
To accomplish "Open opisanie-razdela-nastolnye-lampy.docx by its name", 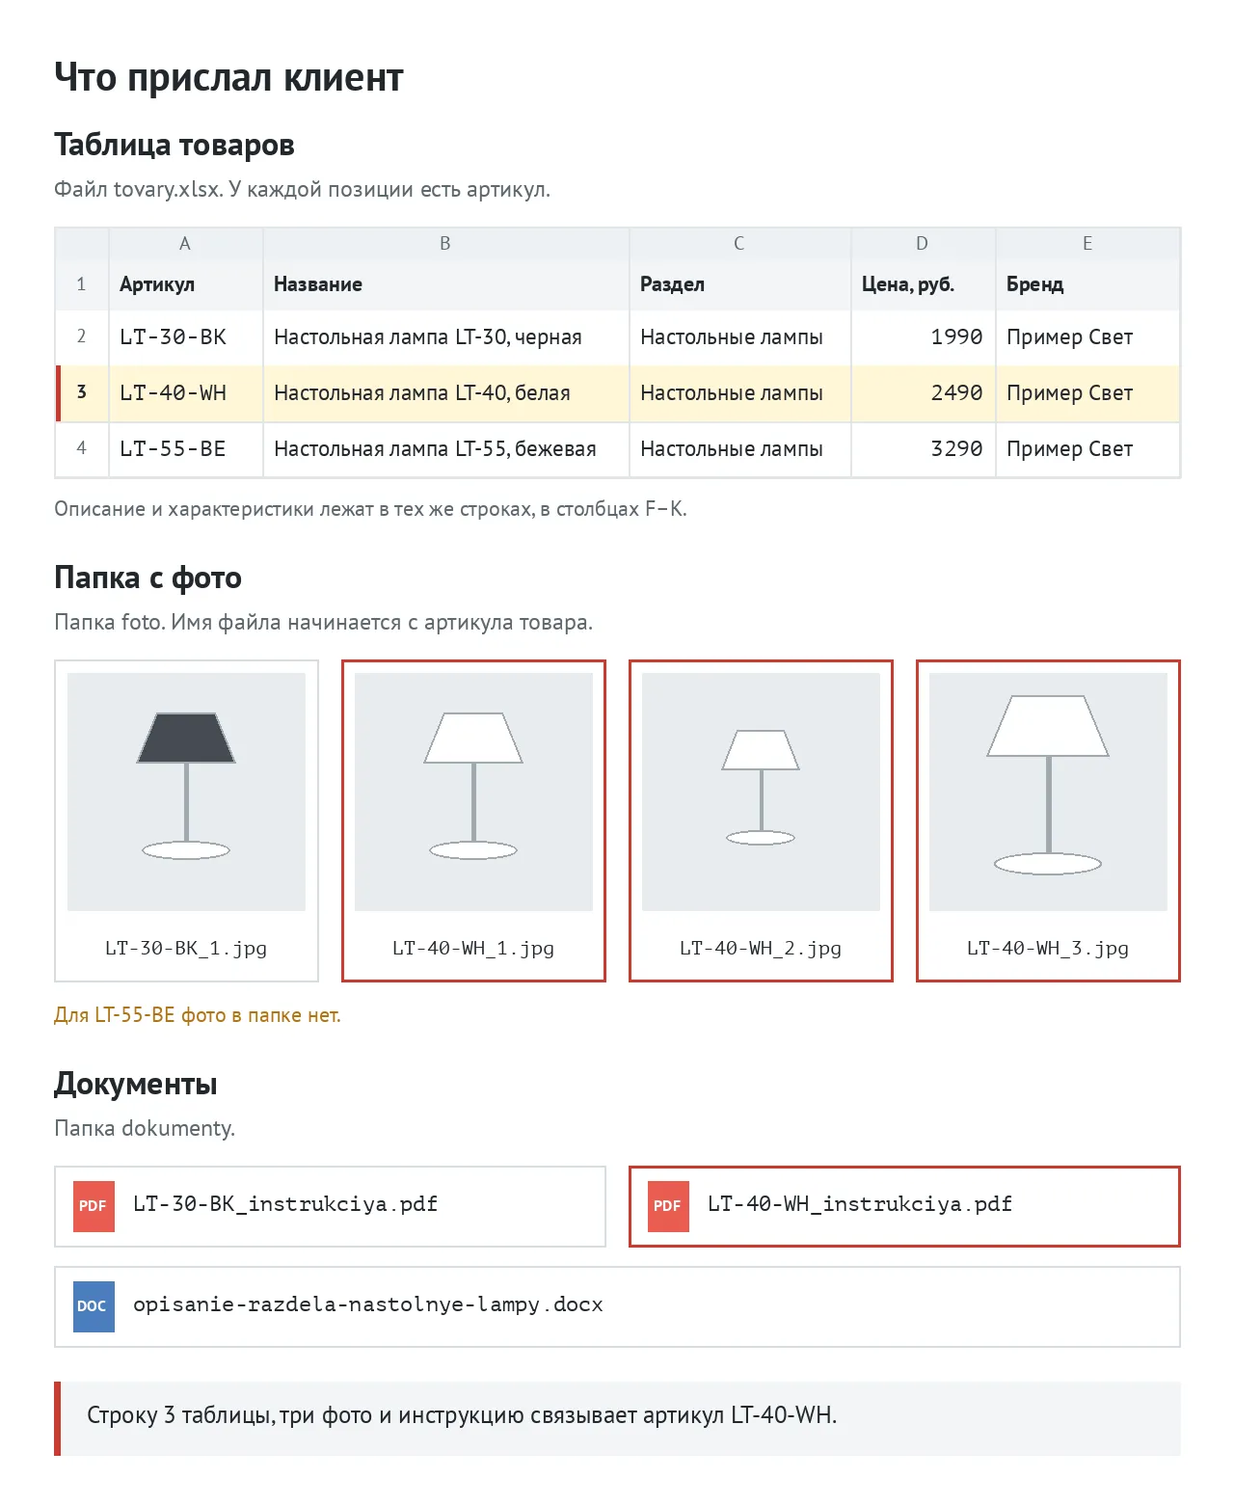I will (368, 1304).
